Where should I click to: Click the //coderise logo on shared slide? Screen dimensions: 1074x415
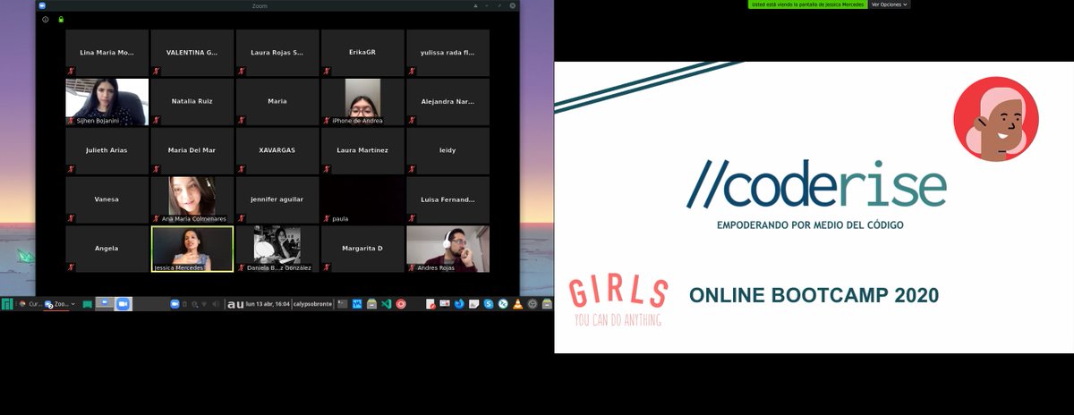(x=816, y=185)
